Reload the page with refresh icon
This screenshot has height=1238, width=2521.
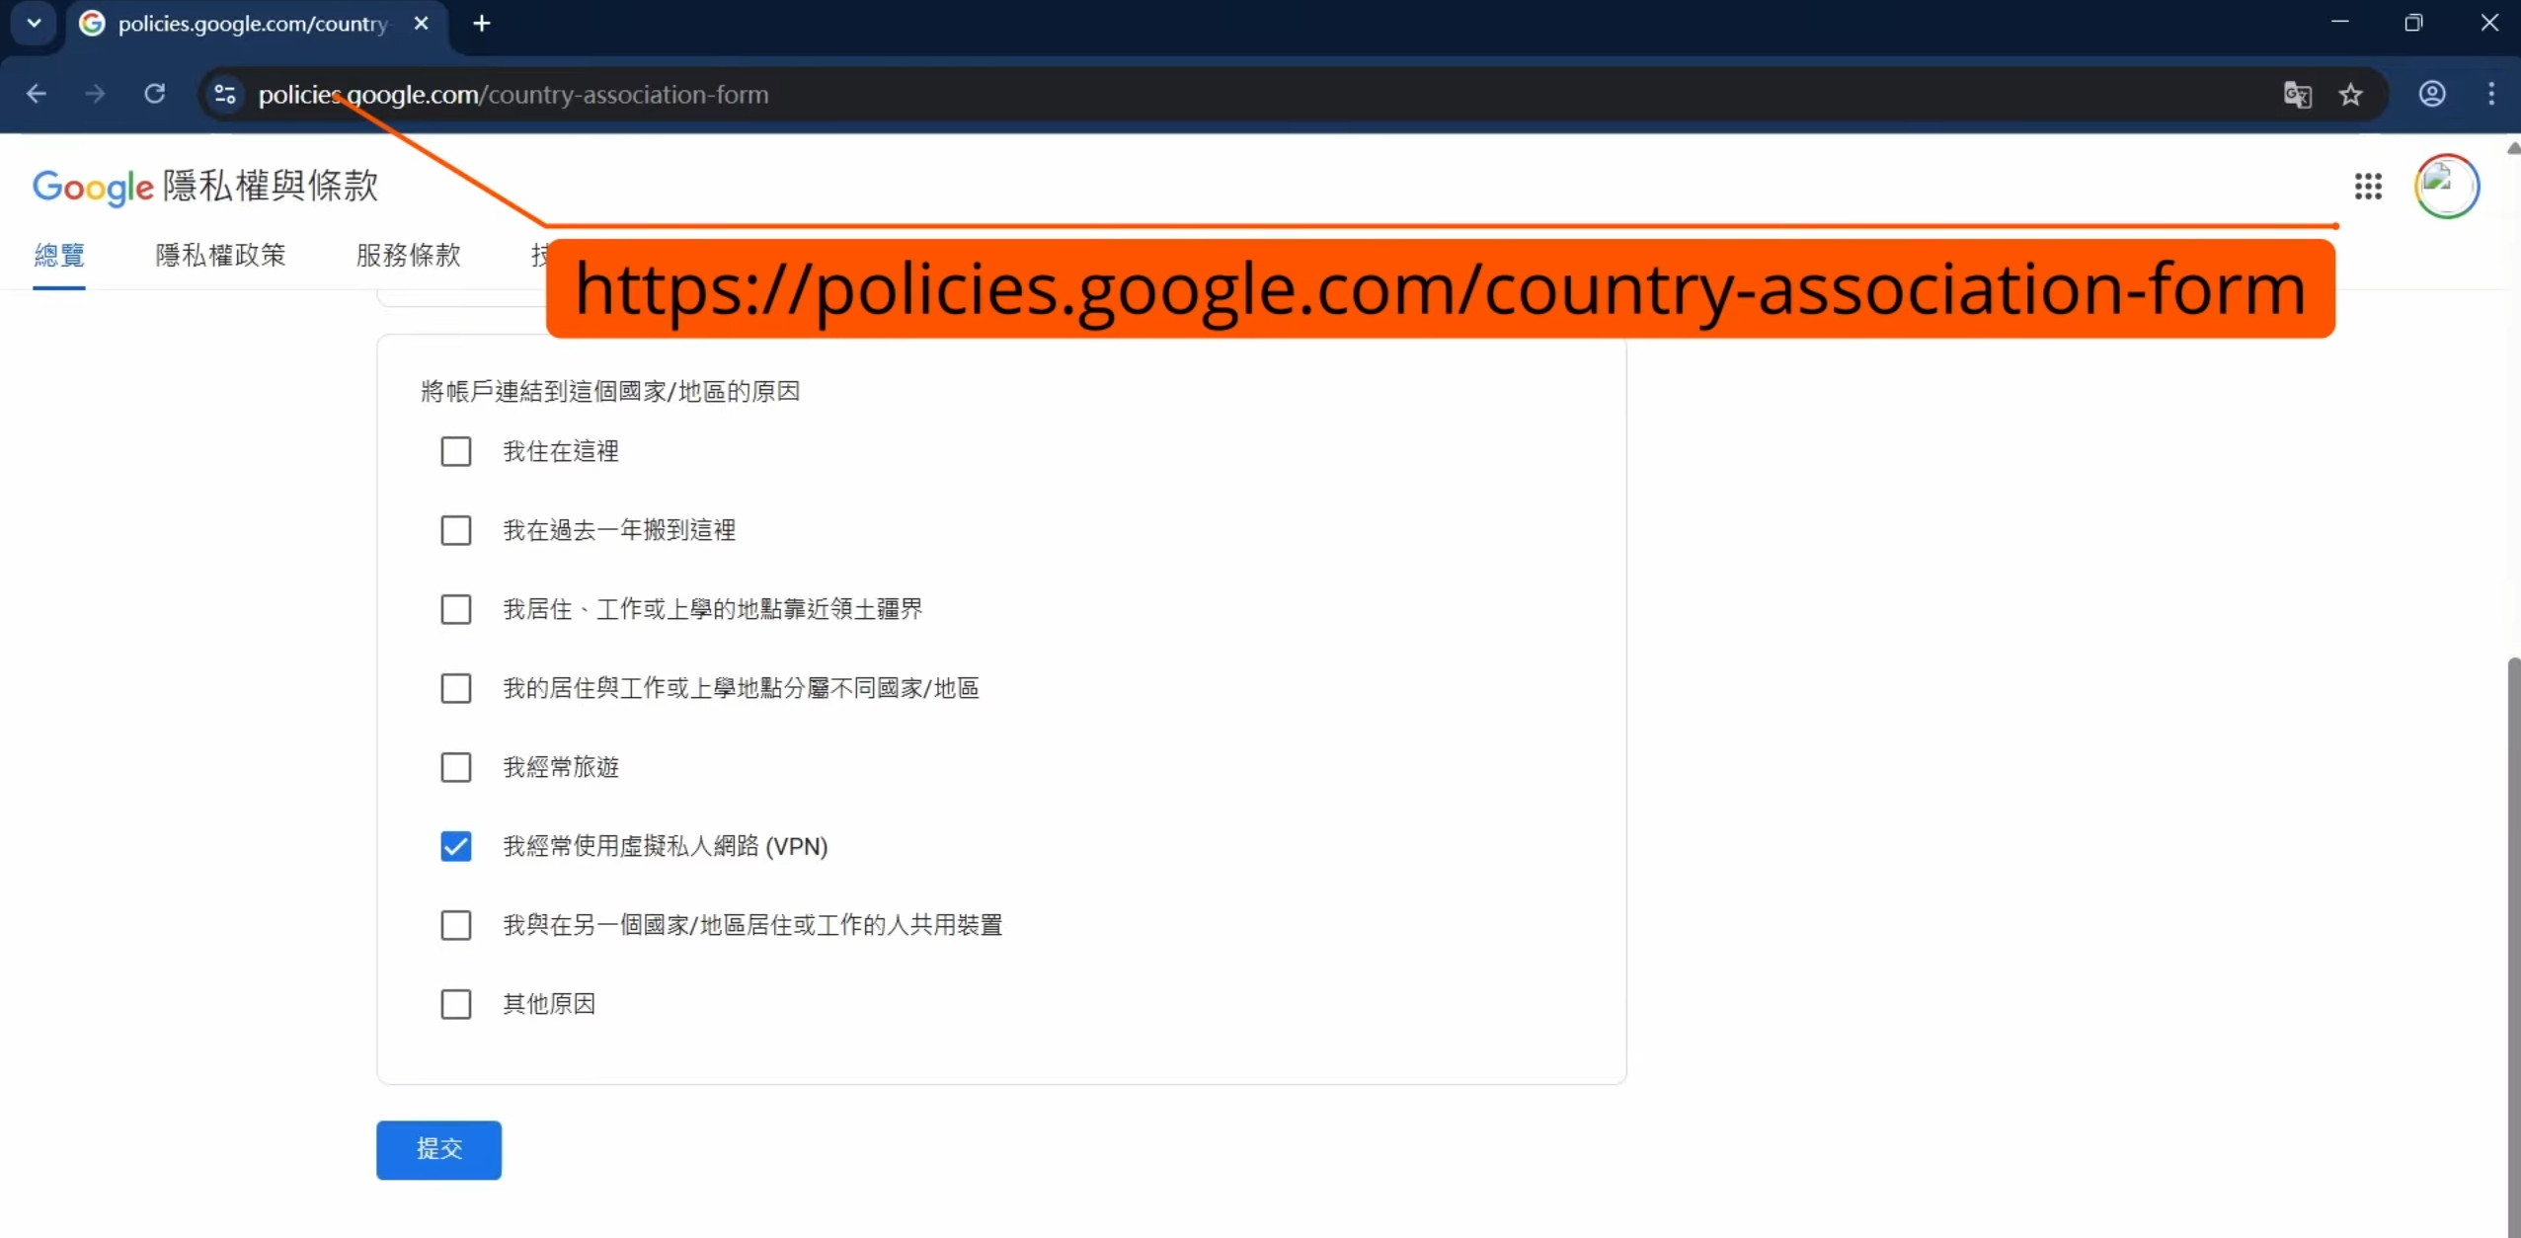click(x=155, y=94)
